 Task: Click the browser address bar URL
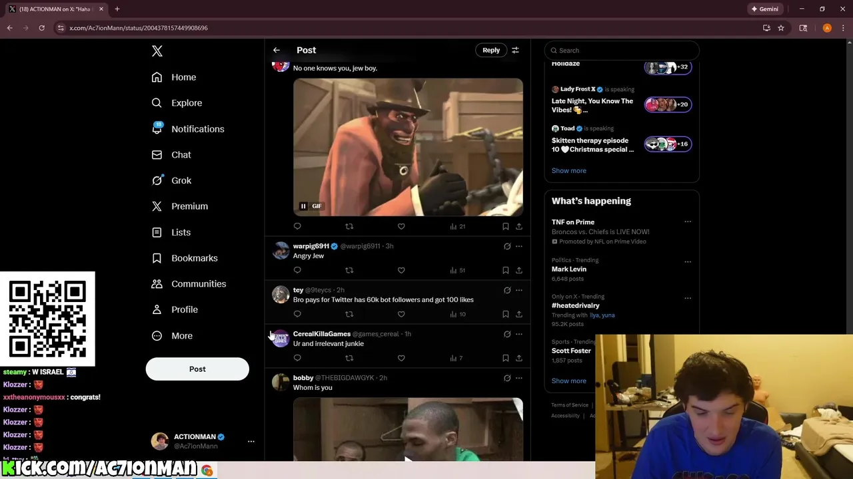point(139,28)
